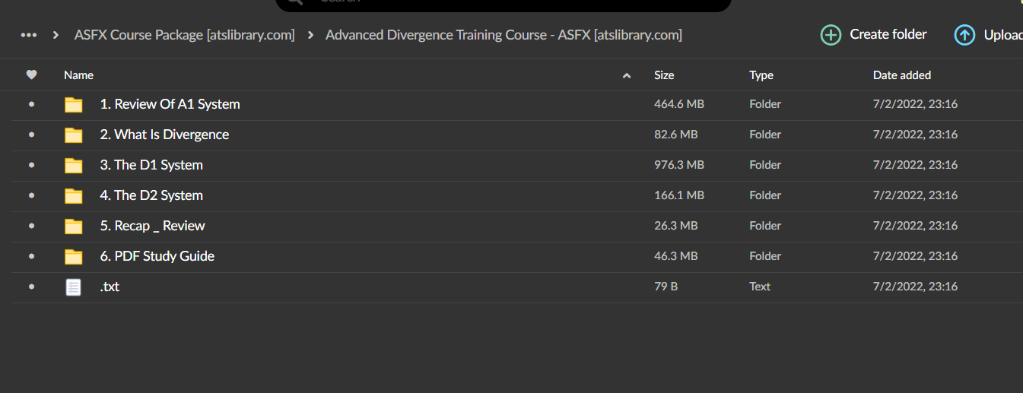Image resolution: width=1023 pixels, height=393 pixels.
Task: Toggle favorite dot for 4. The D2 System
Action: pyautogui.click(x=31, y=195)
